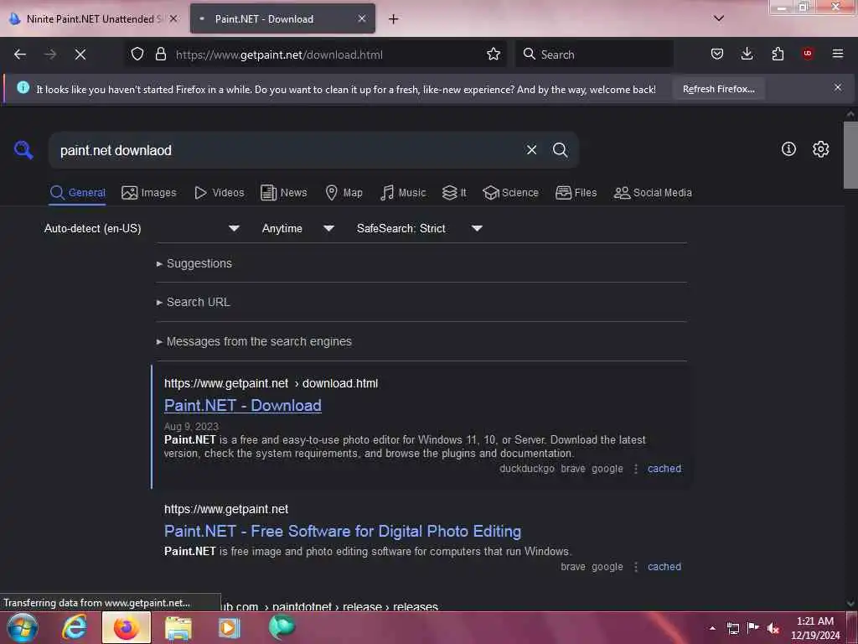Select the Science category

510,193
